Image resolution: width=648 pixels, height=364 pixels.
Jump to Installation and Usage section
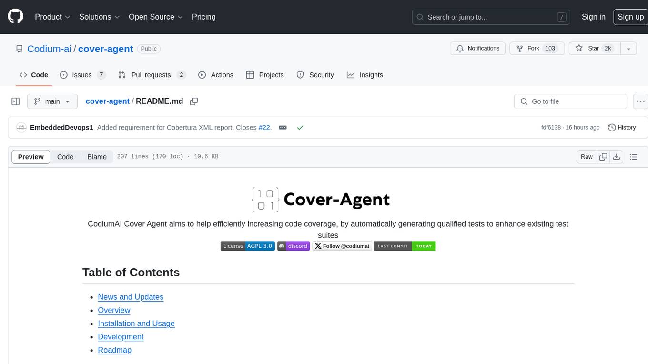click(136, 324)
